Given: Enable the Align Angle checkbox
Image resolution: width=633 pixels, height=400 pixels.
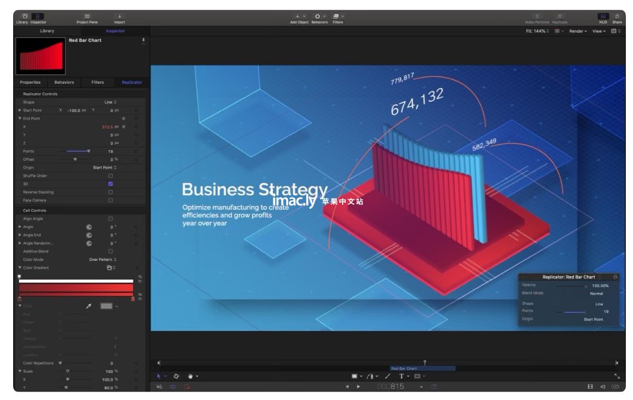Looking at the screenshot, I should 111,218.
